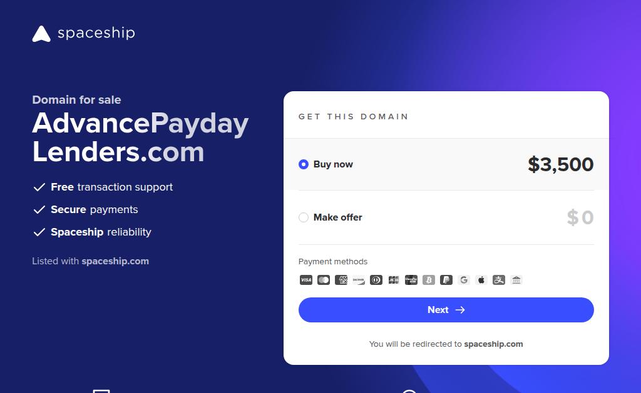Click the blue Next button

click(446, 310)
